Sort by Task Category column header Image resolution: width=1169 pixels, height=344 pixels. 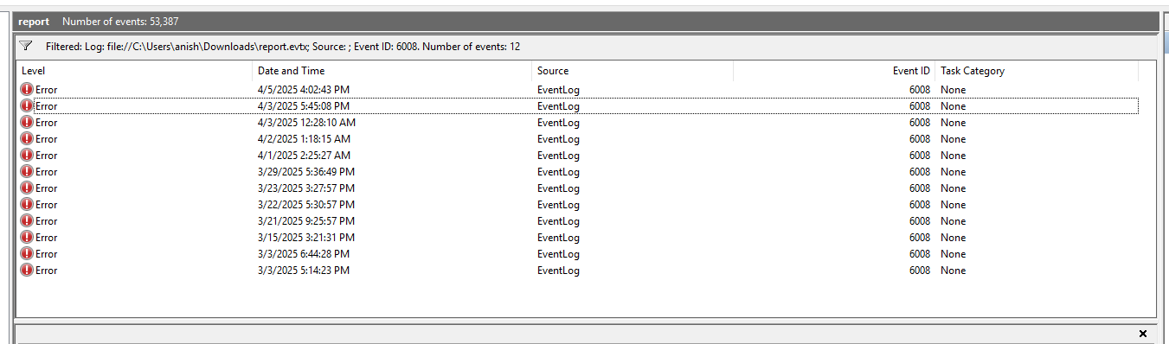point(1037,71)
